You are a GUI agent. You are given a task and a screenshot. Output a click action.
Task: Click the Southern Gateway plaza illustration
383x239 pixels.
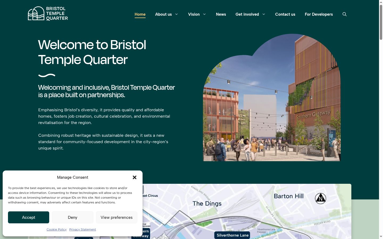[272, 97]
